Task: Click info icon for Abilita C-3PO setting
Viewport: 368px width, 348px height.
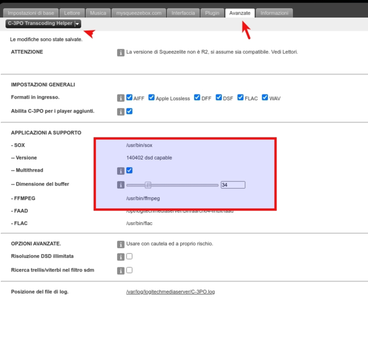Action: point(121,111)
